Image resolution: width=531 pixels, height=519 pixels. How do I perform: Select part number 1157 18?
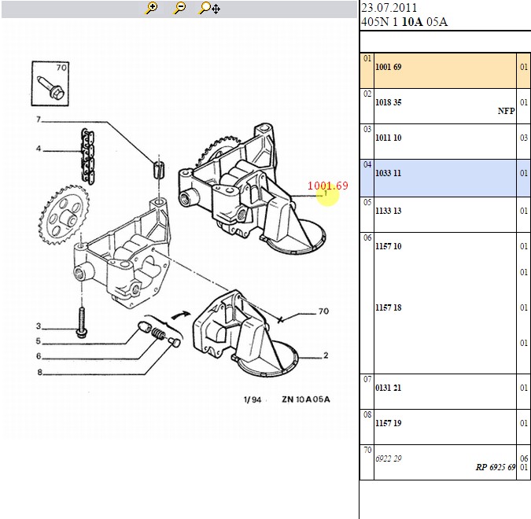pyautogui.click(x=388, y=307)
